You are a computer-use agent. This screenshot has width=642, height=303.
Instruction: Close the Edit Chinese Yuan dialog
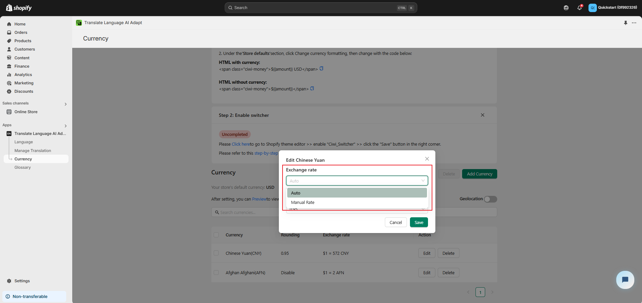(x=427, y=159)
